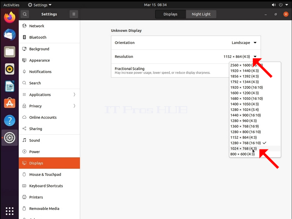Open Rhythmbox music player in dock
The width and height of the screenshot is (292, 219).
9,69
